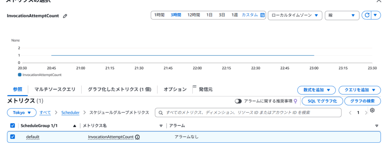Open the Tokyo region dropdown
Screen dimensions: 386x166
click(x=22, y=113)
